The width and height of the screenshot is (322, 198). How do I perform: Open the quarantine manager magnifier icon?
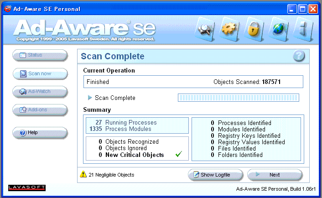204,30
